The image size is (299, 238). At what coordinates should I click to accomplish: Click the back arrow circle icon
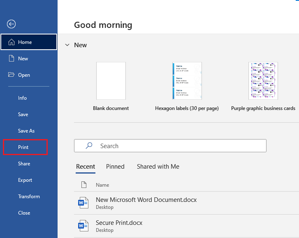(x=11, y=24)
